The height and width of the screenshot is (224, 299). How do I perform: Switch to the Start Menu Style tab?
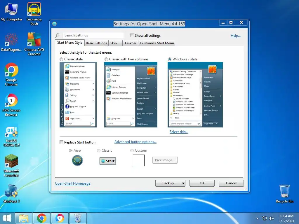click(70, 43)
